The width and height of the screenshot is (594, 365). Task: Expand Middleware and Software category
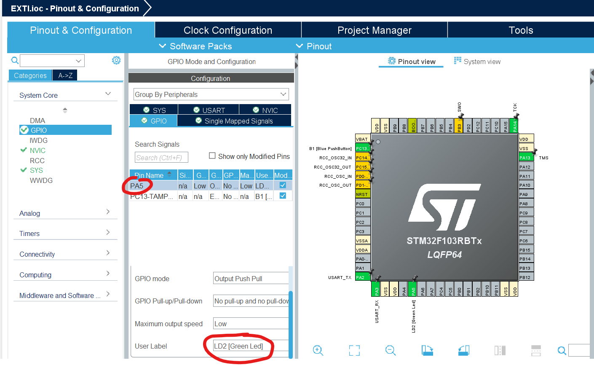(108, 294)
